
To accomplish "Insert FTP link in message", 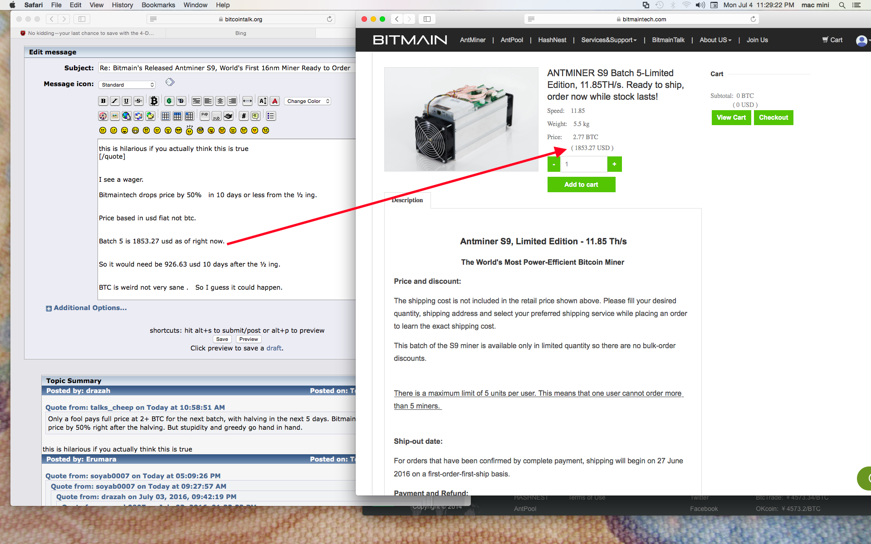I will tap(150, 116).
